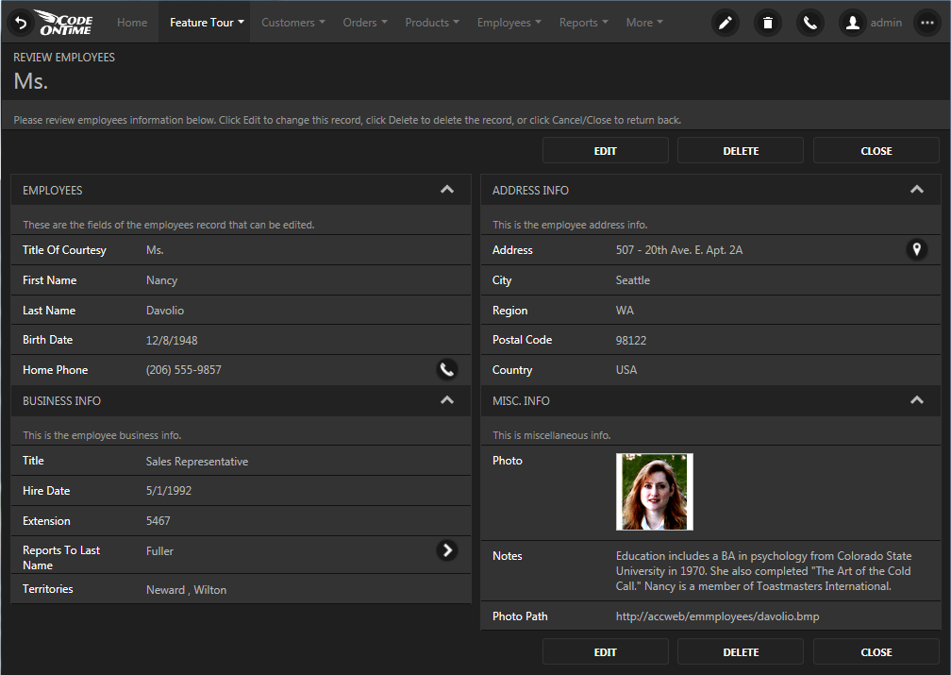Click the map pin icon beside Address
The width and height of the screenshot is (951, 675).
pos(916,249)
